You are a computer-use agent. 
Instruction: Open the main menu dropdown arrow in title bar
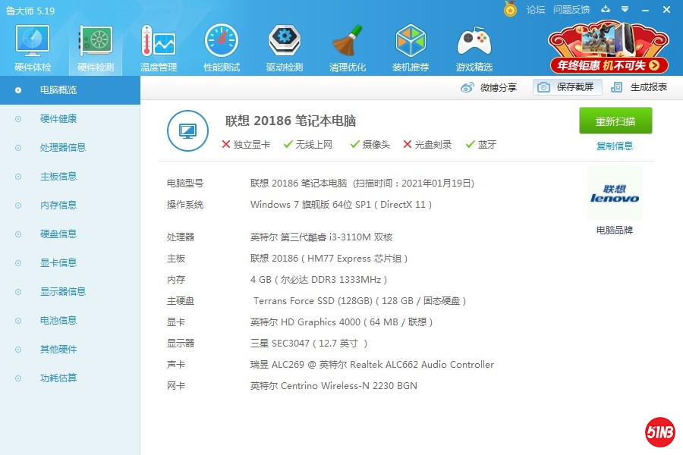[x=625, y=9]
